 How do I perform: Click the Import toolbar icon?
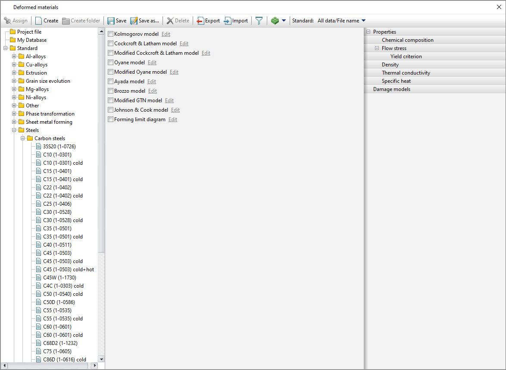[x=228, y=21]
